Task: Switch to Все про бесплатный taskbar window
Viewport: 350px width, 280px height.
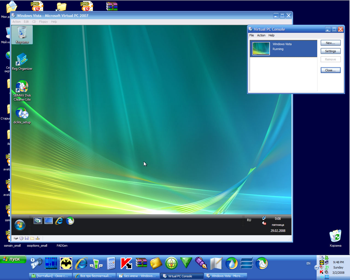Action: pos(94,276)
